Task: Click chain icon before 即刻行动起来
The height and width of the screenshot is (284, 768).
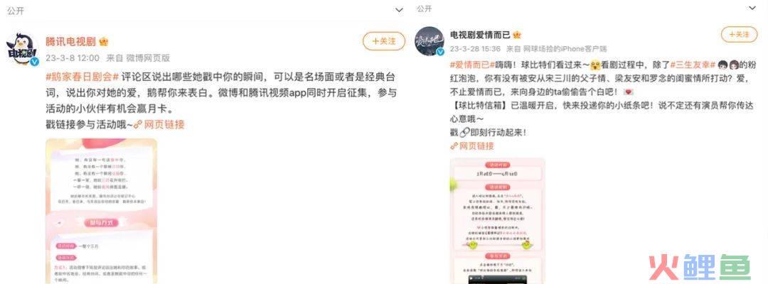Action: click(x=464, y=133)
